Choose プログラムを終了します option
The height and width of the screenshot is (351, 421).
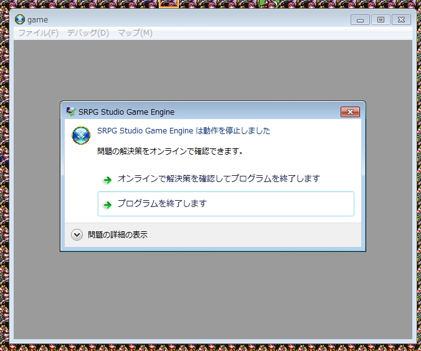[226, 204]
